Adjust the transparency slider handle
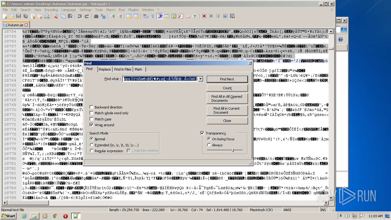Screen dimensions: 391x220 (x=233, y=150)
